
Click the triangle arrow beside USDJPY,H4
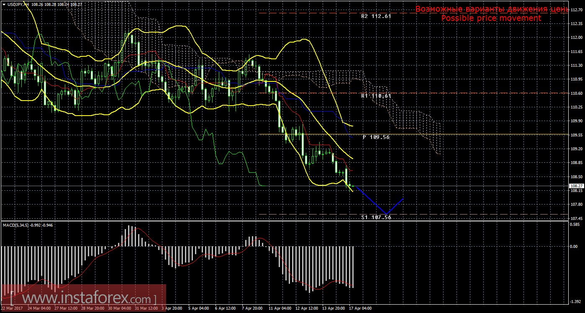click(x=4, y=4)
